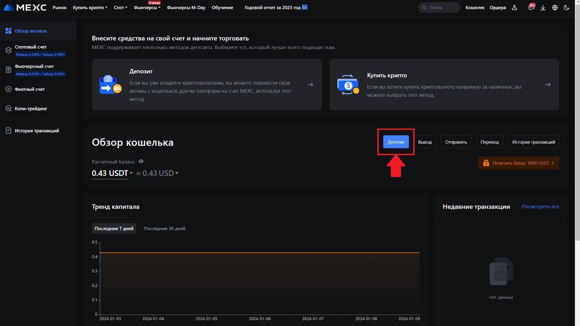Screen dimensions: 580x326
Task: Click the Buy Crypto card icon
Action: [x=348, y=85]
